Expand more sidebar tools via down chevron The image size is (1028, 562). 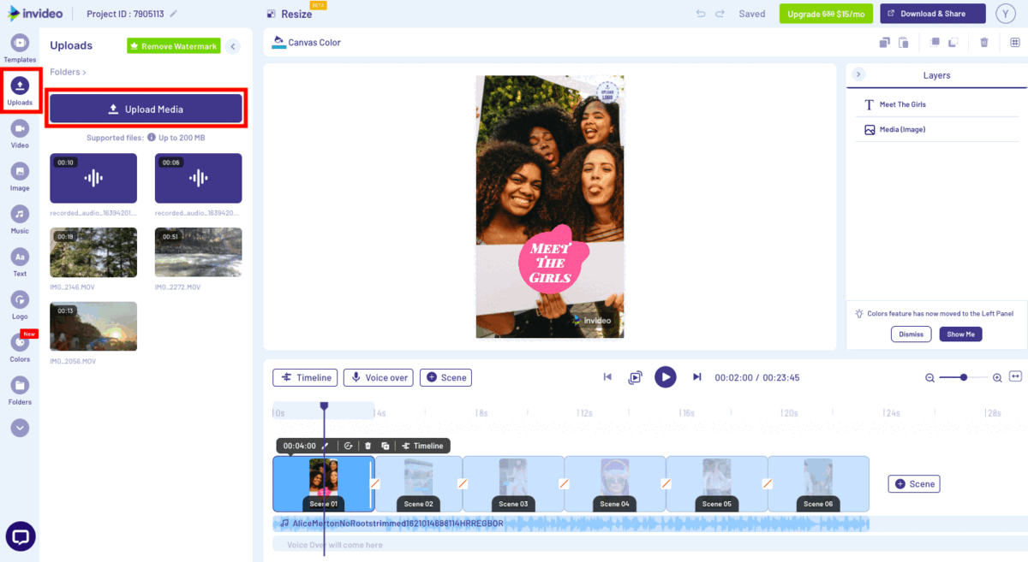coord(20,428)
